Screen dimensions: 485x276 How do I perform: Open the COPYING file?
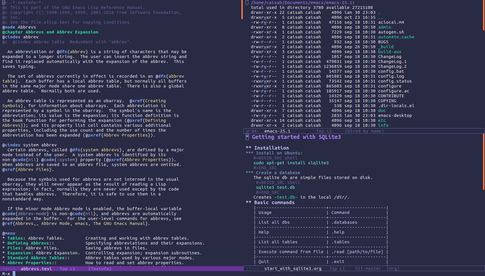click(387, 101)
